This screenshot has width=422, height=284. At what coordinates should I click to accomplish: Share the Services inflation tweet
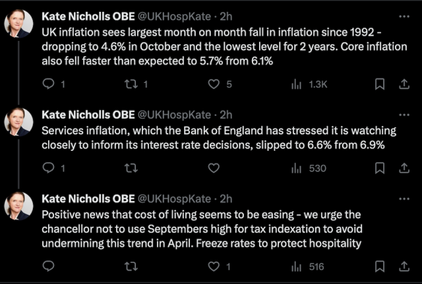click(404, 168)
